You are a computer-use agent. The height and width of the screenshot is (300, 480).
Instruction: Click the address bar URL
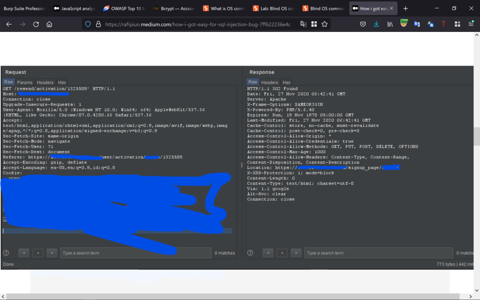click(198, 24)
